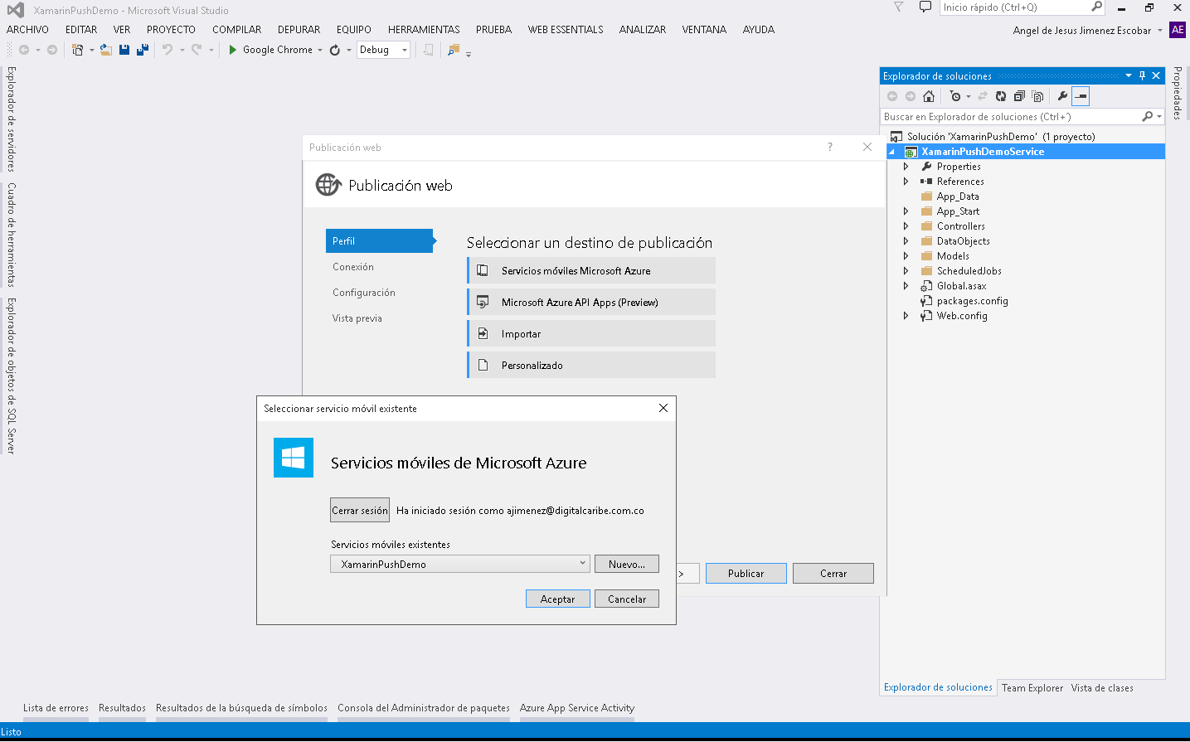Click the New Project toolbar icon
The height and width of the screenshot is (742, 1190).
77,50
